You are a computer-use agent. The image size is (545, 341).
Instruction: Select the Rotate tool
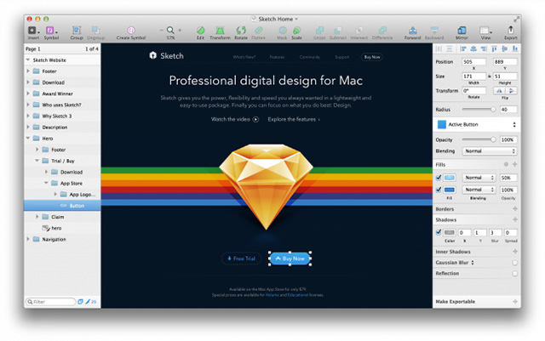tap(241, 31)
